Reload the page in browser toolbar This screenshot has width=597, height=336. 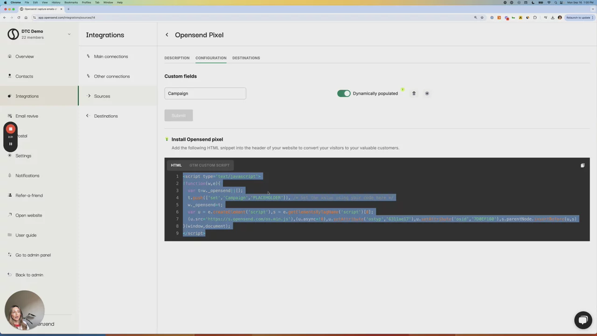[x=19, y=18]
